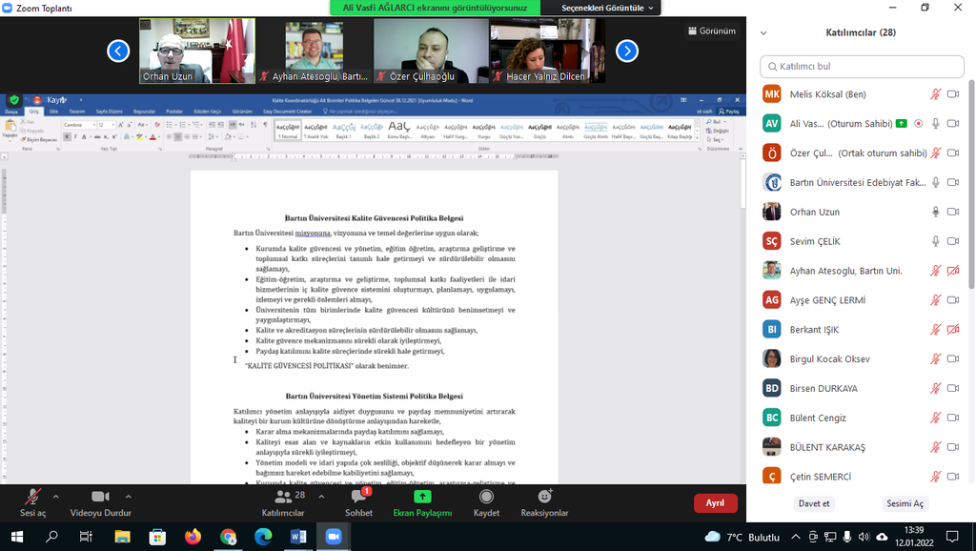
Task: Click the red Ayrıl leave button
Action: [714, 503]
